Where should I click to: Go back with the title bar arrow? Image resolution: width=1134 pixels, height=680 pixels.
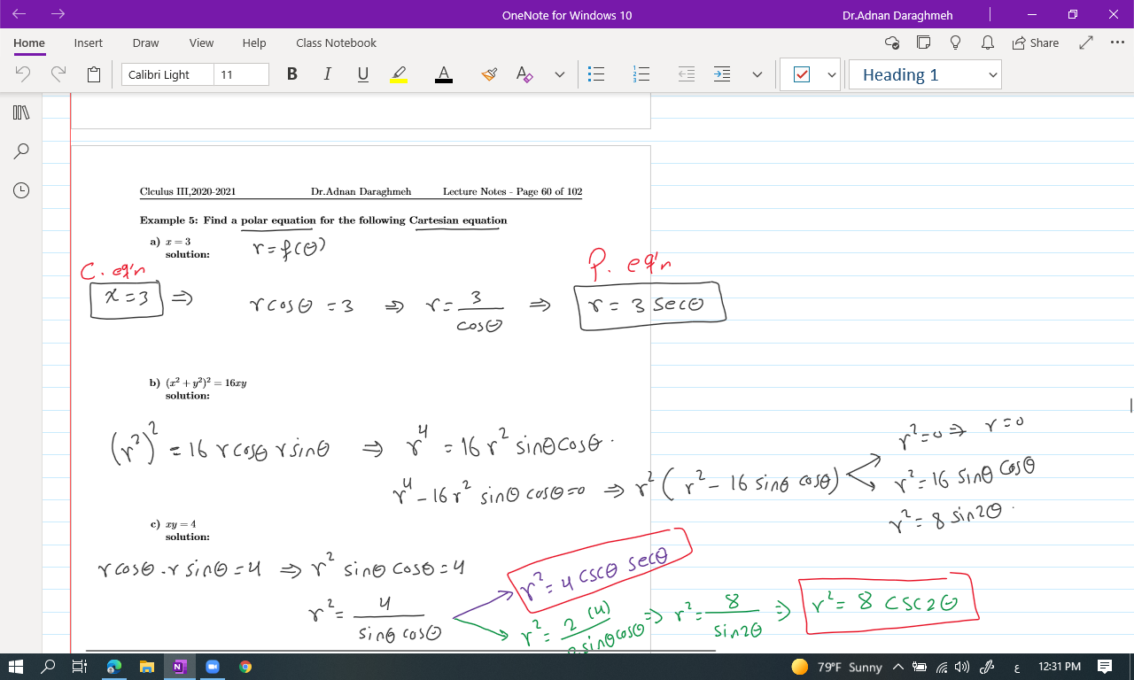[x=20, y=14]
